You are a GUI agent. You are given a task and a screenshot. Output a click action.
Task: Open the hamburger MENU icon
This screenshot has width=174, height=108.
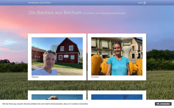click(x=145, y=3)
